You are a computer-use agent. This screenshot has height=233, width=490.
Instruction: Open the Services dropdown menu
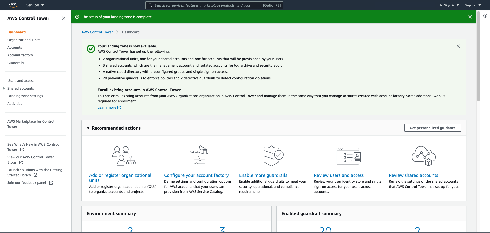(x=35, y=5)
